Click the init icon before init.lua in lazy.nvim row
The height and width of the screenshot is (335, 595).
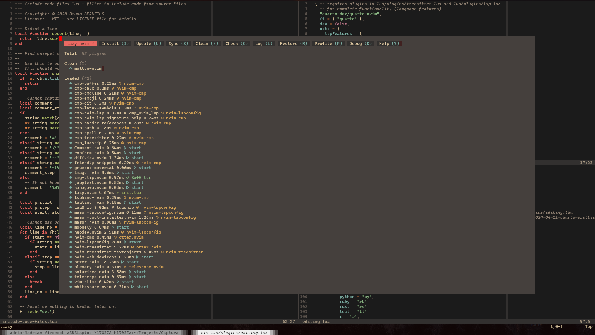coord(118,193)
